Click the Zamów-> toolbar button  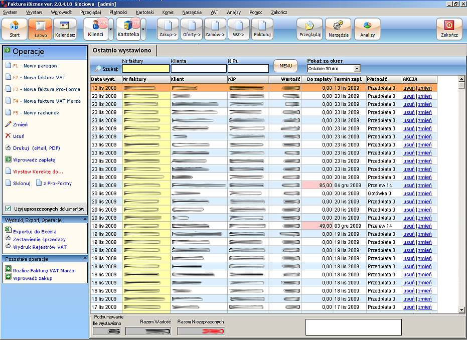(x=215, y=29)
